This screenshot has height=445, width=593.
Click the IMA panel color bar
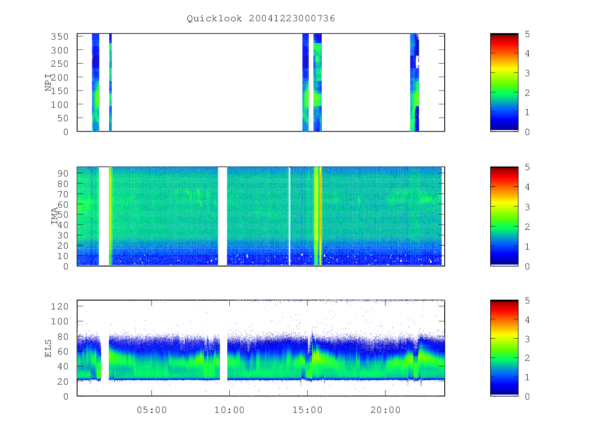point(504,216)
